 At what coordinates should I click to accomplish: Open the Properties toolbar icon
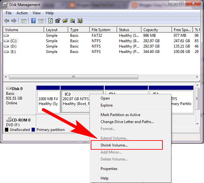pos(58,21)
